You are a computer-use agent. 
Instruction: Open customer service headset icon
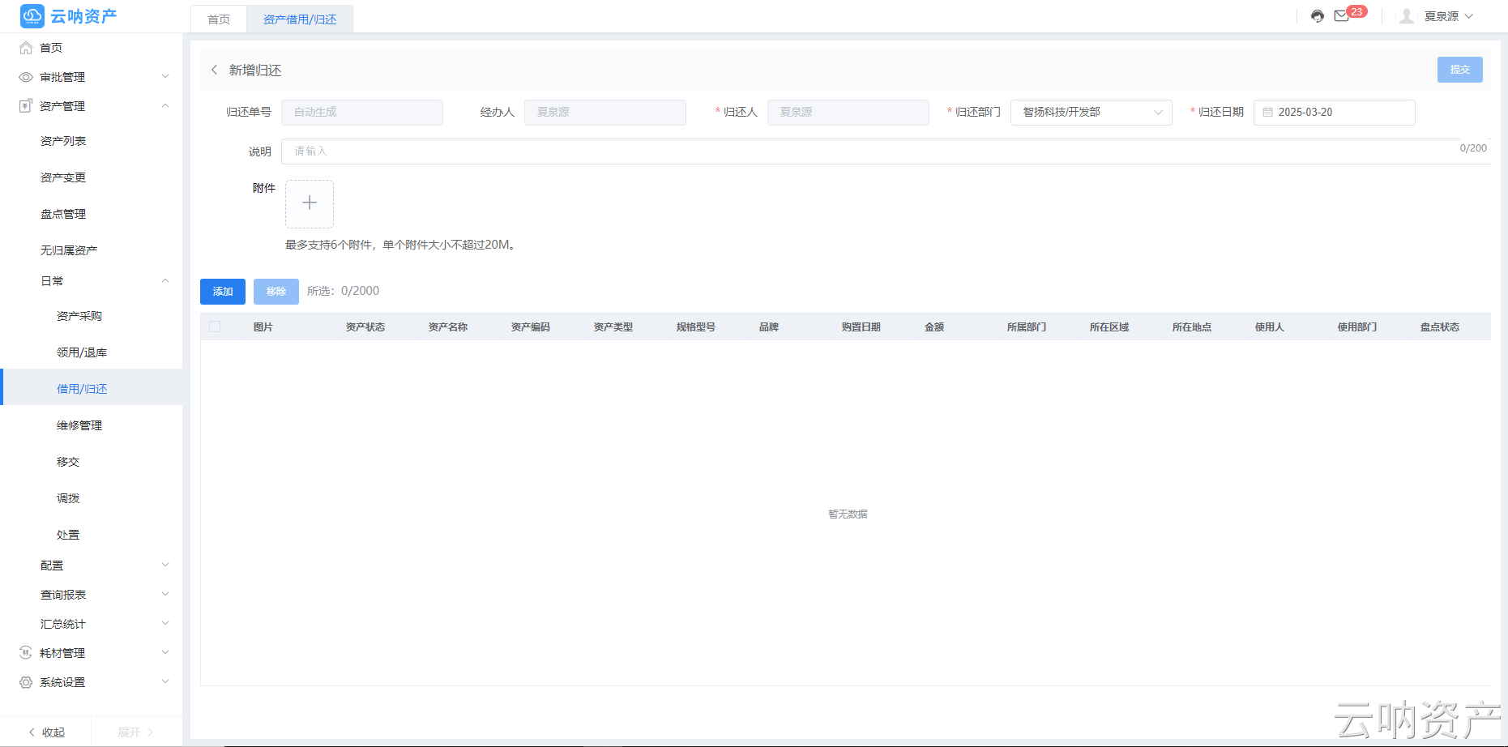(x=1318, y=16)
